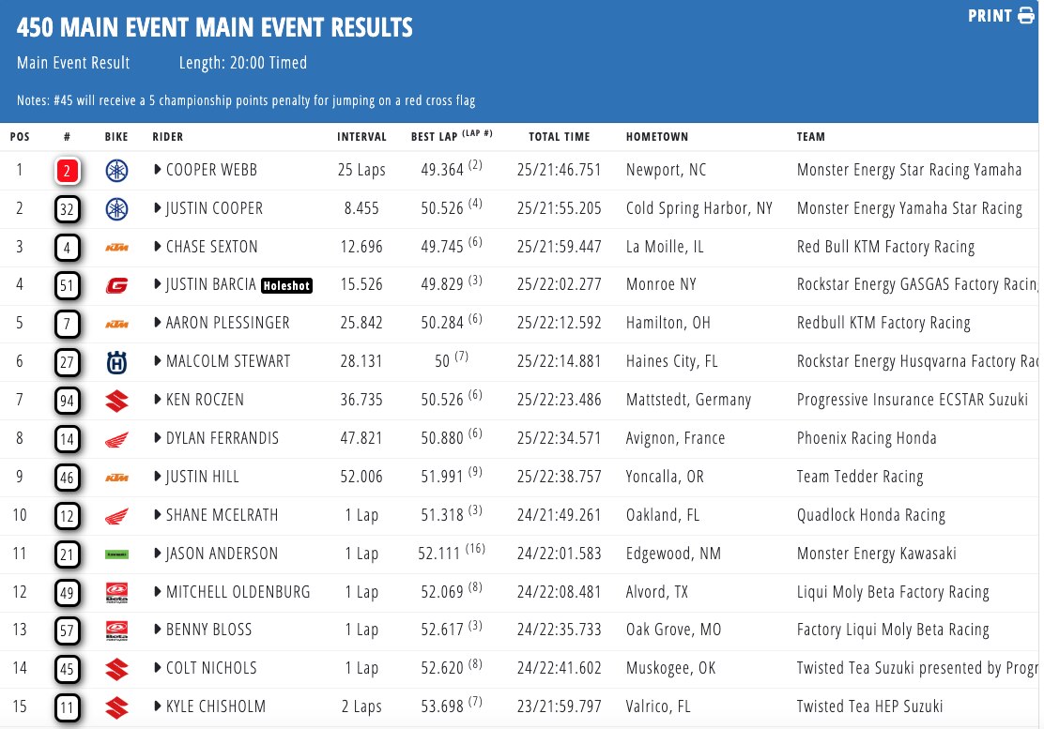Viewport: 1044px width, 729px height.
Task: Click Chase Sexton's KTM bike logo
Action: 116,248
